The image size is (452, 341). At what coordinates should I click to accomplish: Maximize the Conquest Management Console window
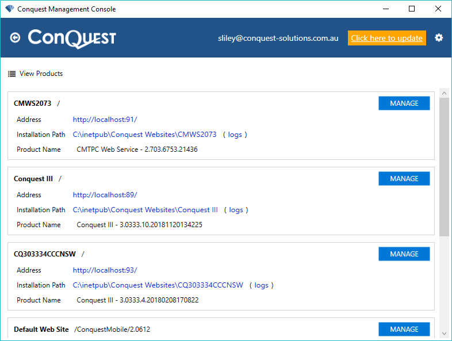coord(412,9)
